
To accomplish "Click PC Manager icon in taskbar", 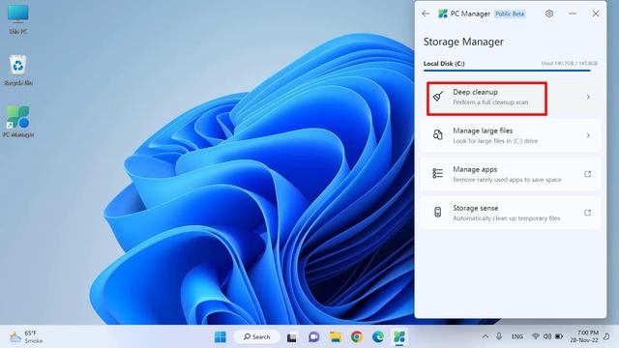I will pos(399,337).
